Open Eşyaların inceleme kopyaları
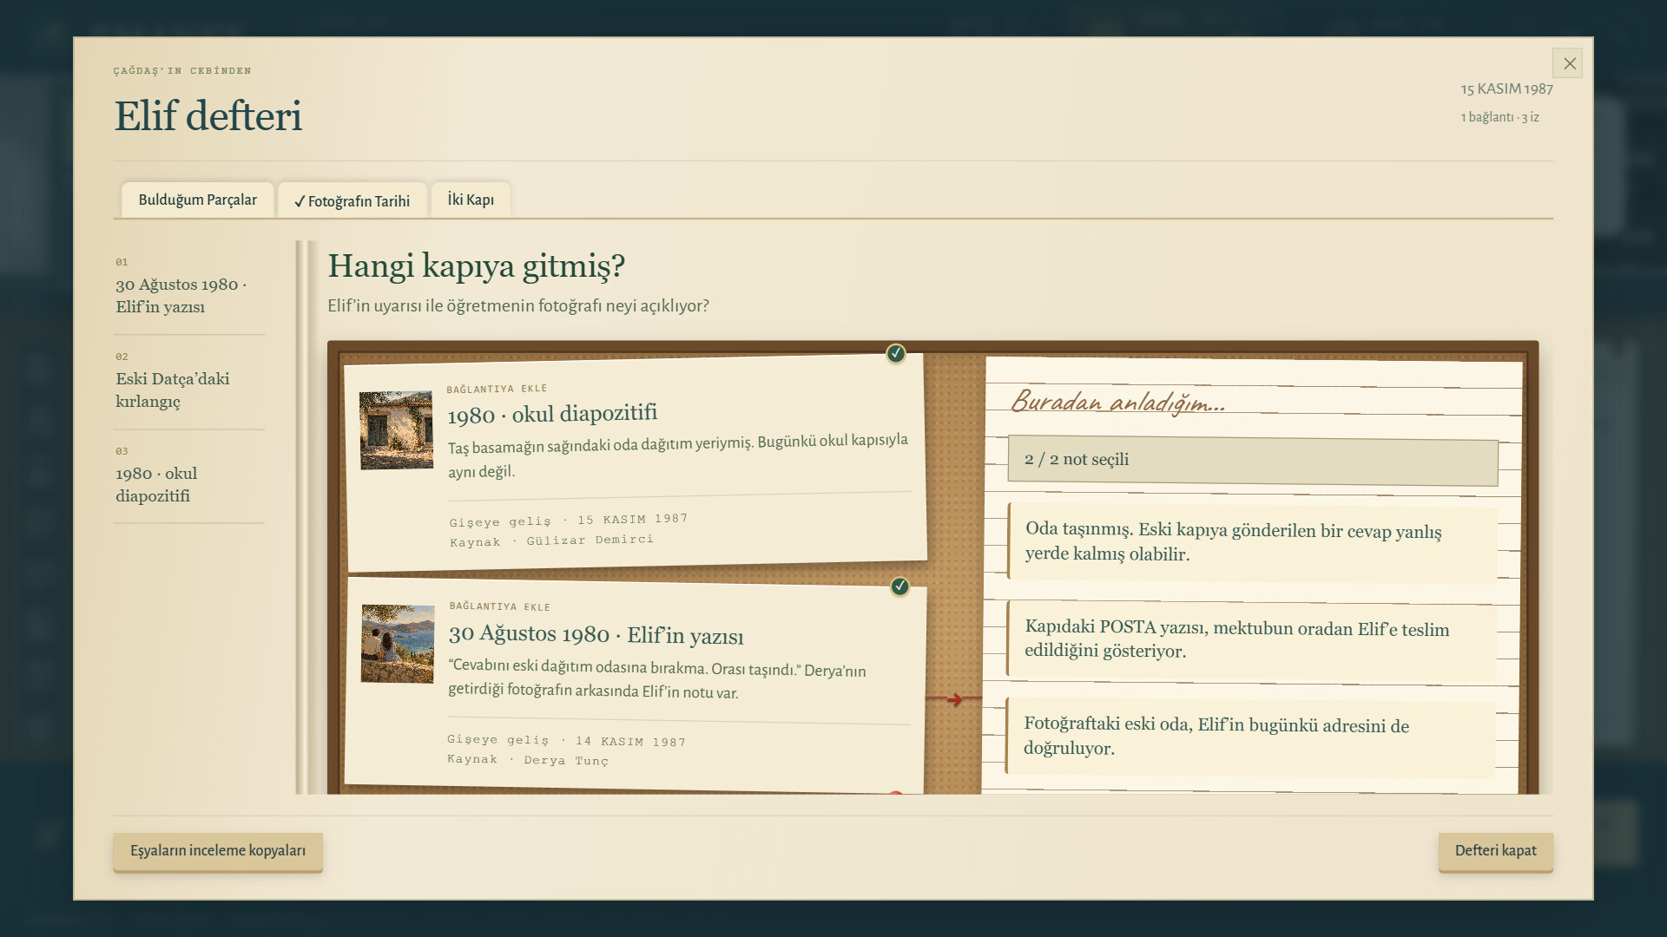 point(218,851)
